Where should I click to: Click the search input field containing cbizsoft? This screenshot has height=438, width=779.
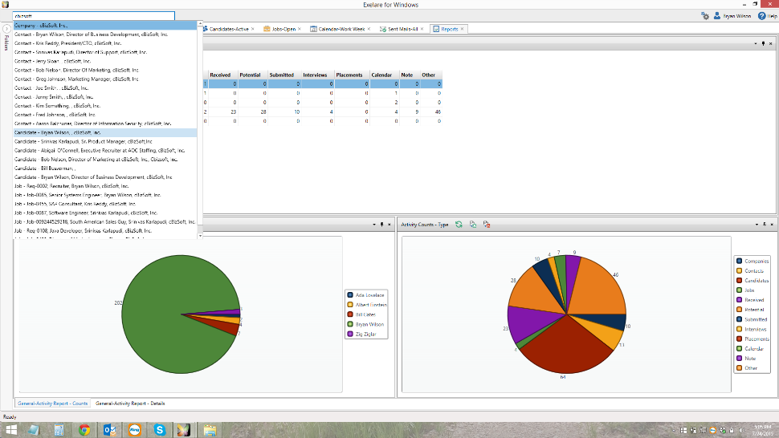93,16
